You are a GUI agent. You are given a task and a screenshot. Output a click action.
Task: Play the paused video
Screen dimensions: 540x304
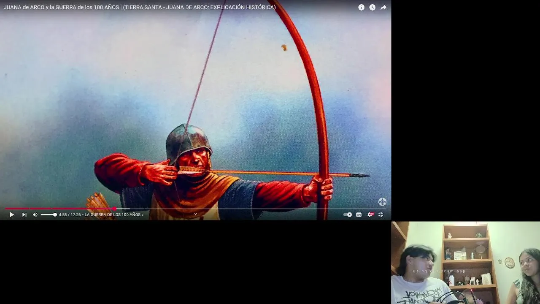click(11, 214)
